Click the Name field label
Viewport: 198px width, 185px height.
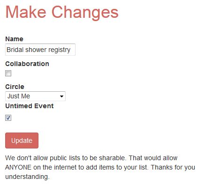[14, 39]
